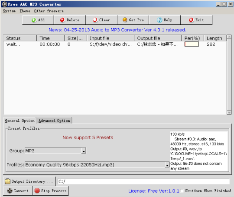Click the Get Pro smiley icon
Viewport: 234px width, 197px height.
point(125,20)
